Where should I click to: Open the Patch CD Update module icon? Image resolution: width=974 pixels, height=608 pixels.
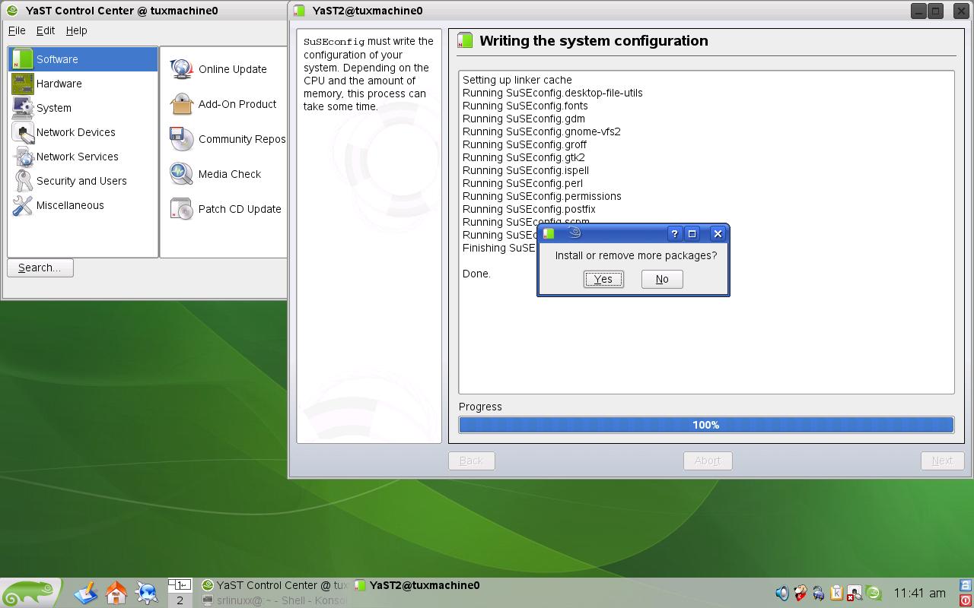click(x=181, y=209)
